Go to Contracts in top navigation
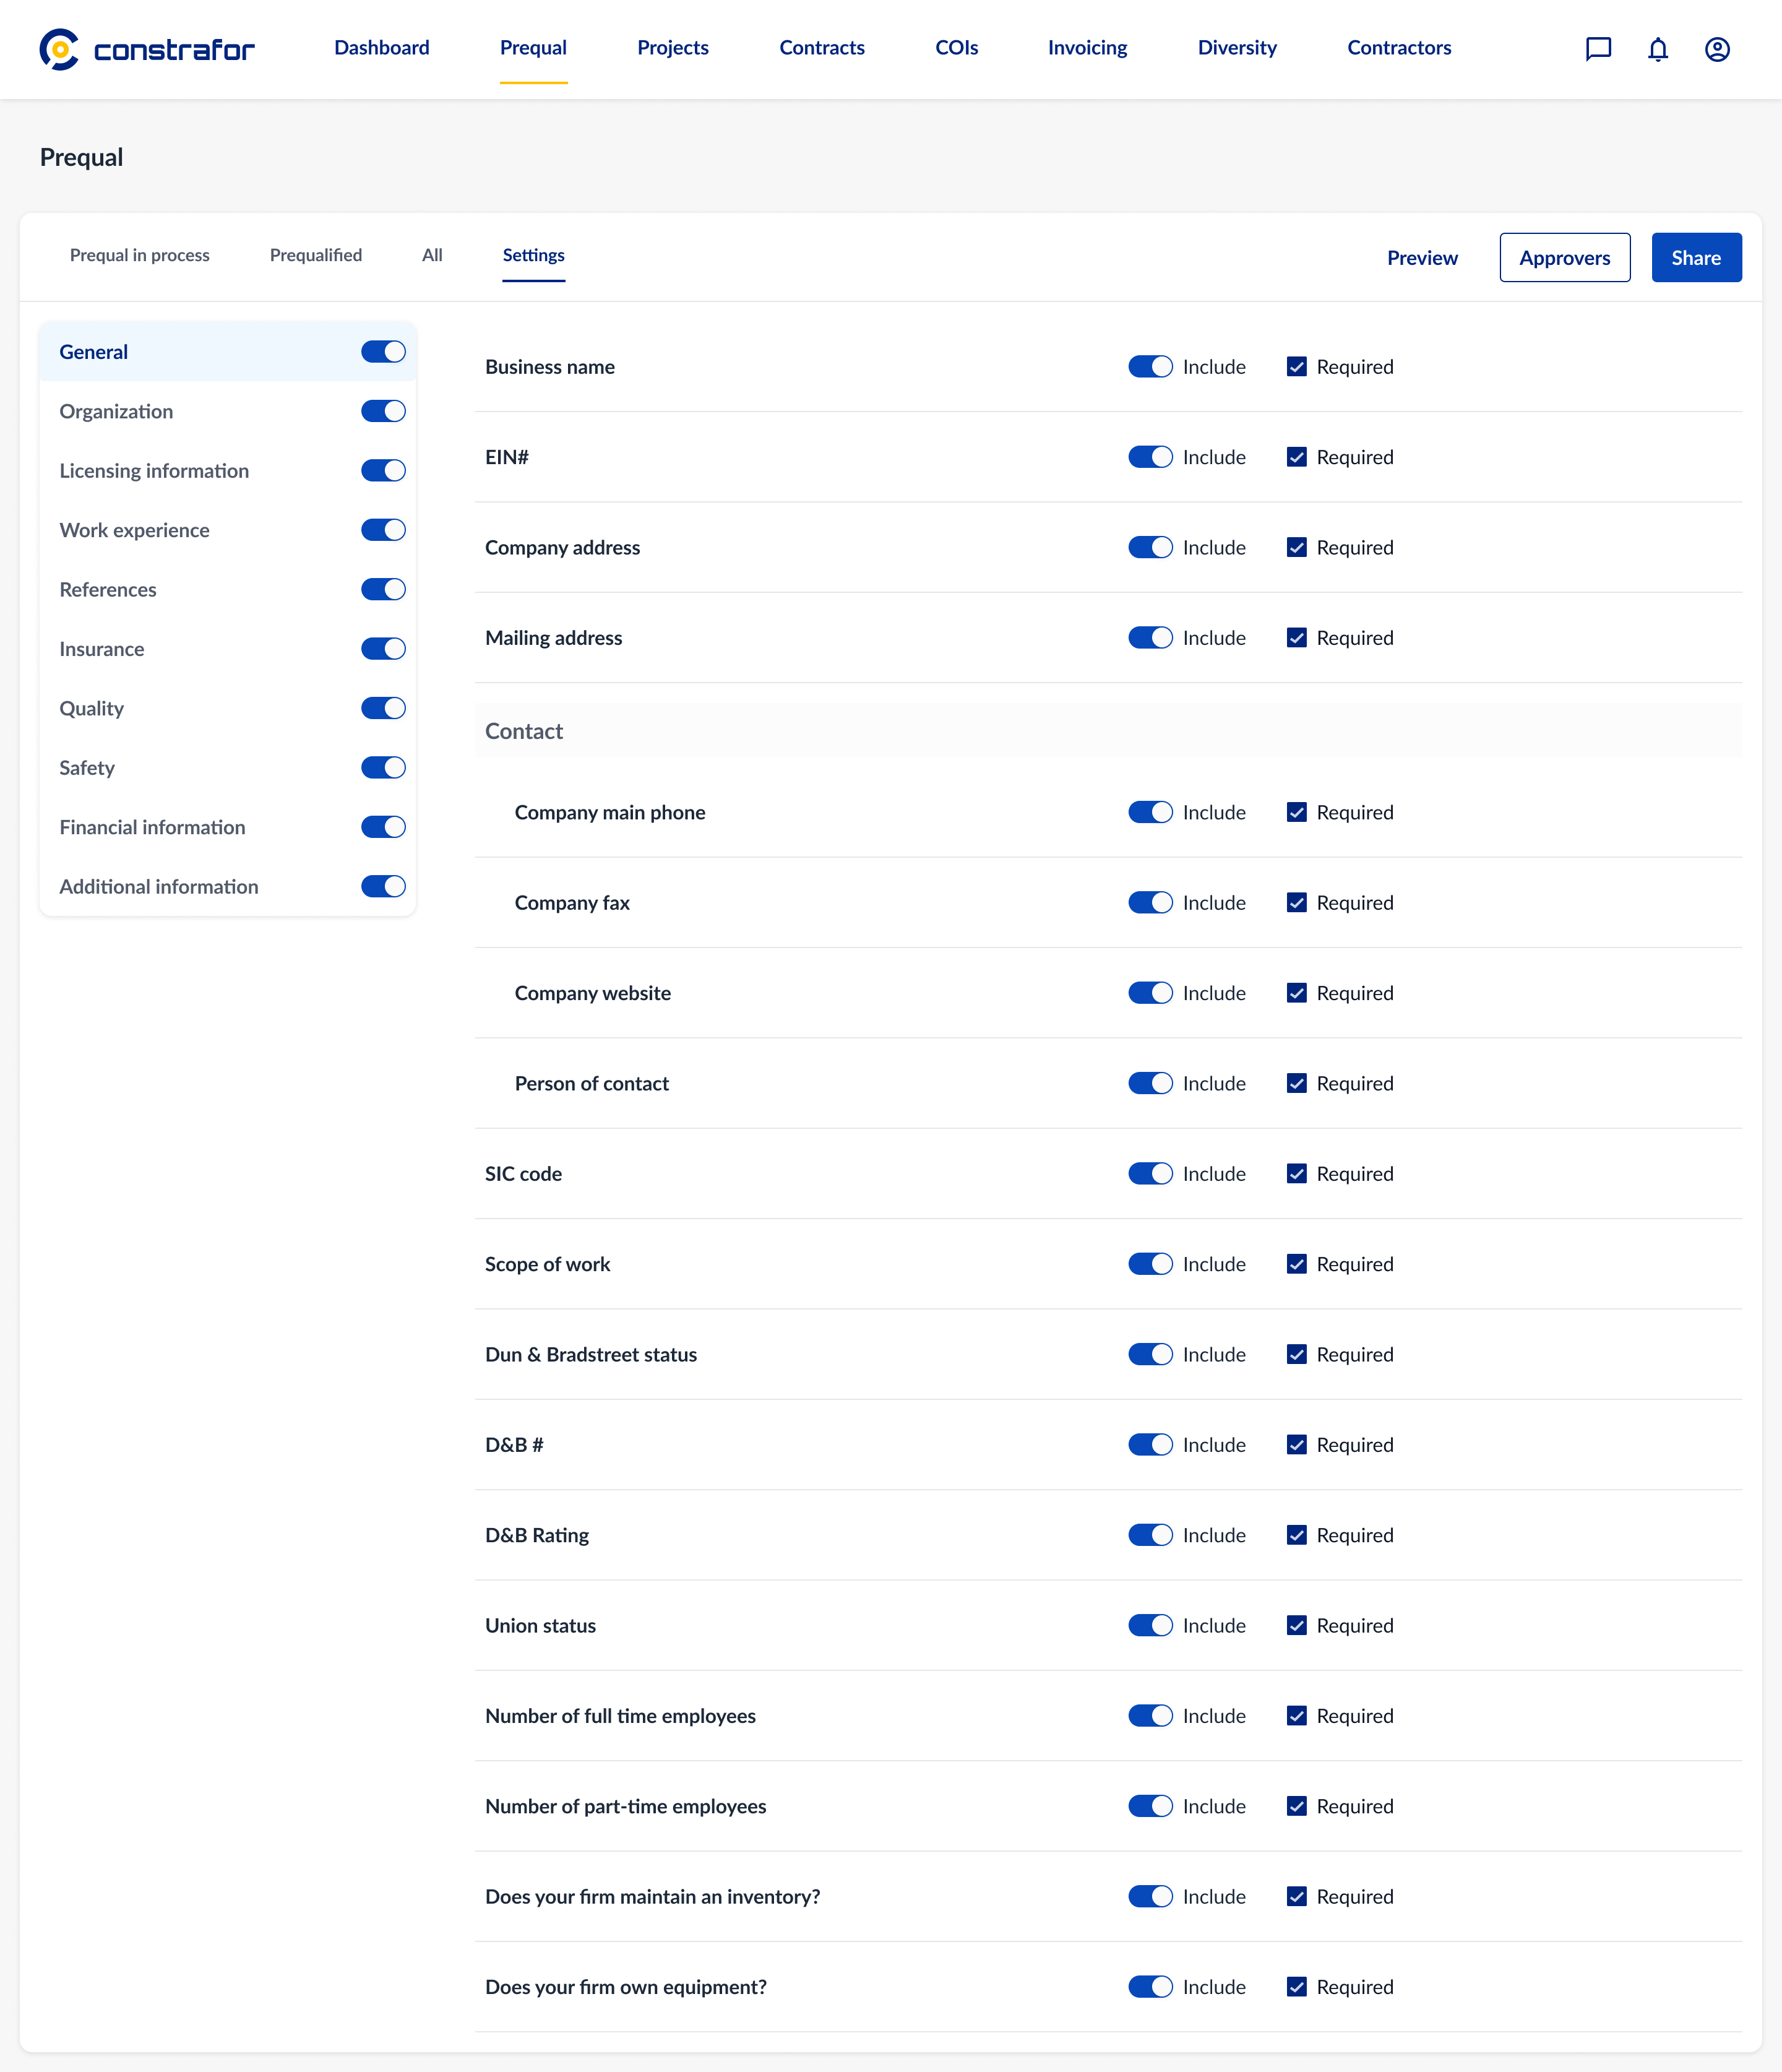Screen dimensions: 1782x2072 (x=822, y=48)
